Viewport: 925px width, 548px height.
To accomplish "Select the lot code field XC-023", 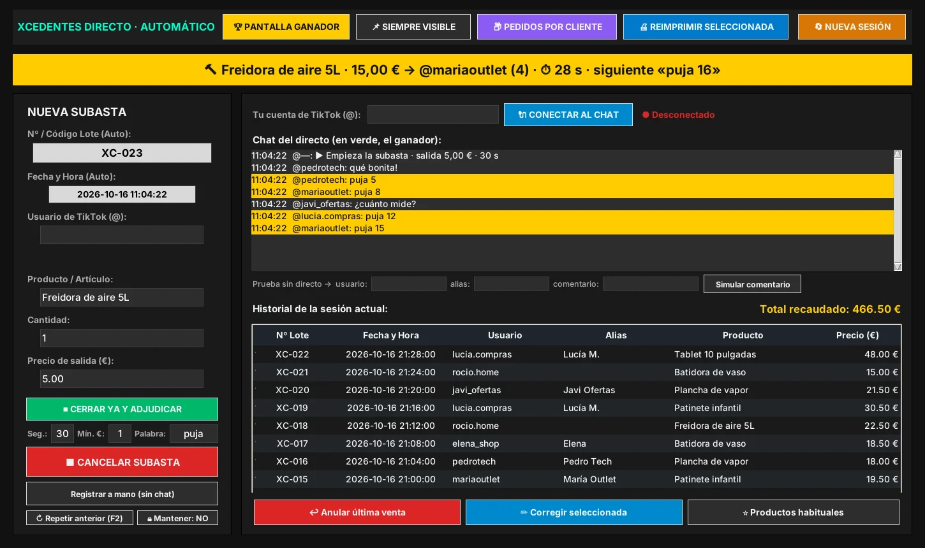I will click(122, 153).
